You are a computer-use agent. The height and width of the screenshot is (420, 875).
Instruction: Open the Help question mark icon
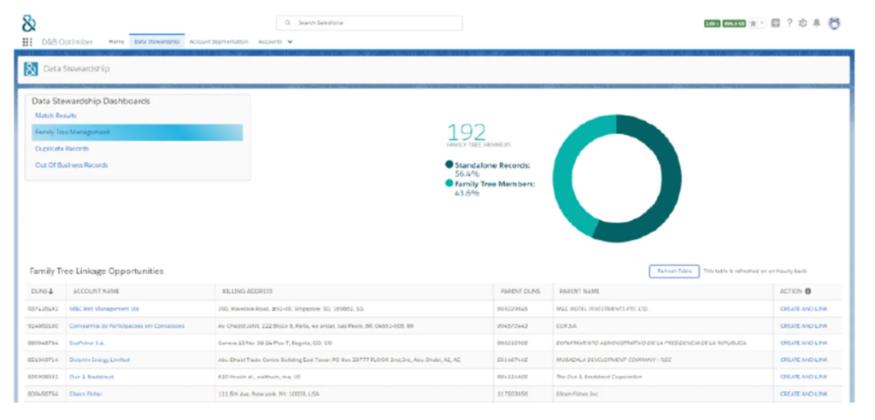tap(789, 23)
